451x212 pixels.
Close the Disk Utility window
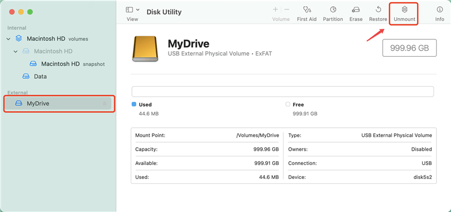click(12, 12)
